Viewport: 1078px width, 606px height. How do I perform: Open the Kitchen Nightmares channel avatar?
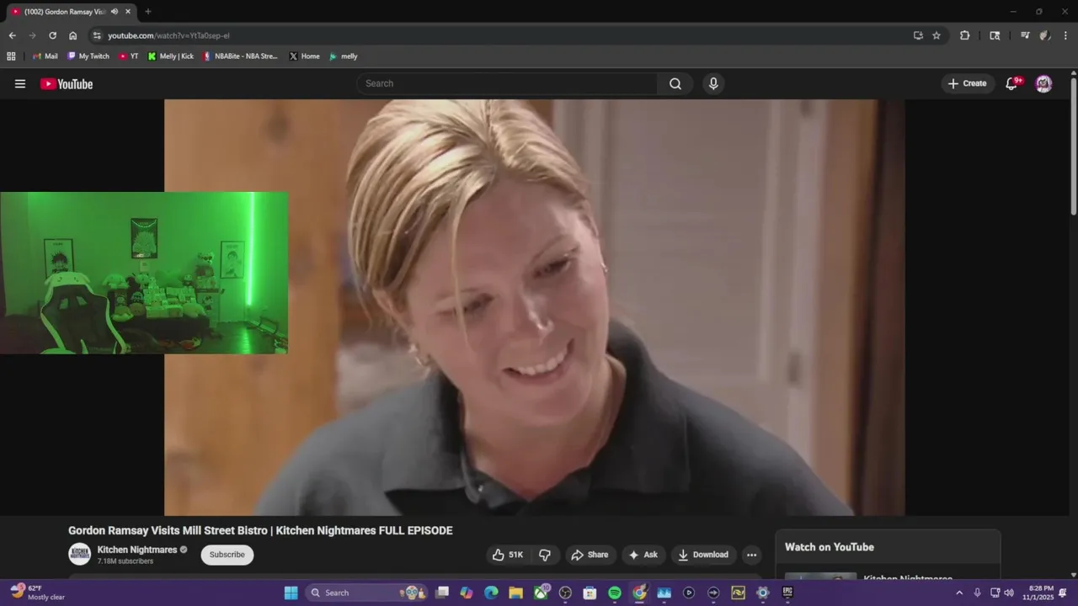point(79,554)
